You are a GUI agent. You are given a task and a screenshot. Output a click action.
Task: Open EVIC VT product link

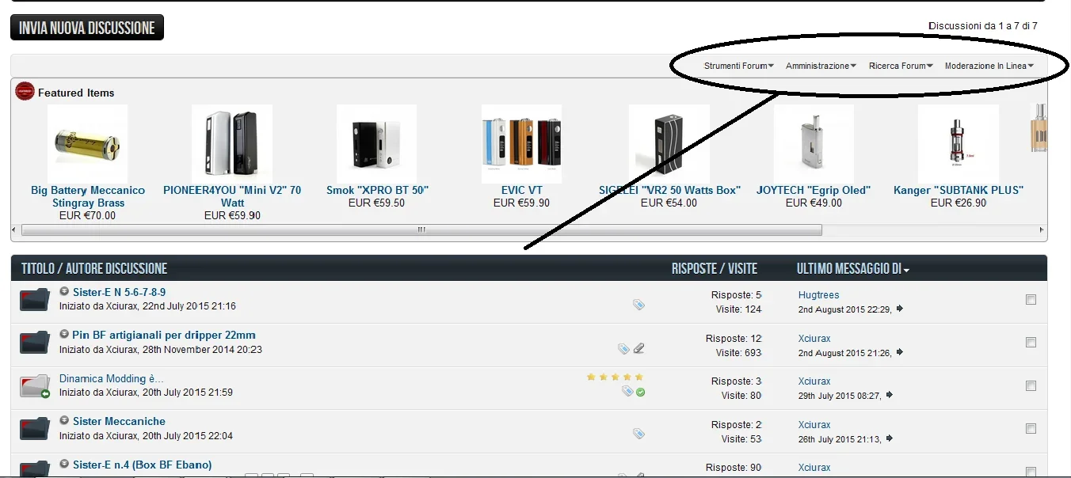point(522,190)
